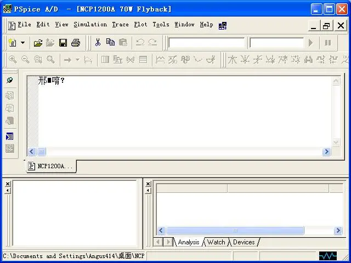Click the Text Label ABC icon
This screenshot has height=263, width=351.
[x=185, y=60]
